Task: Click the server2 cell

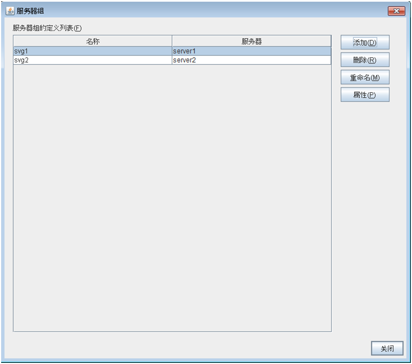Action: point(251,60)
